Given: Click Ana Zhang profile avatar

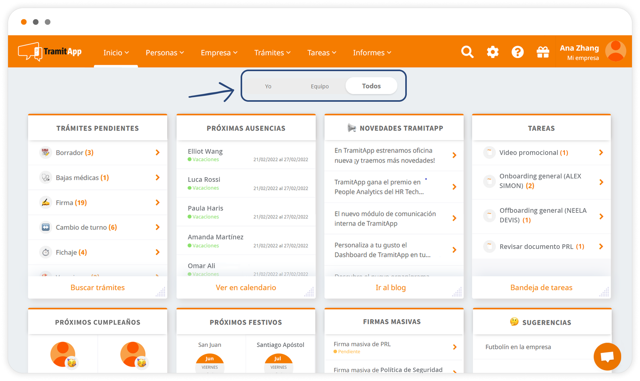Looking at the screenshot, I should 615,51.
